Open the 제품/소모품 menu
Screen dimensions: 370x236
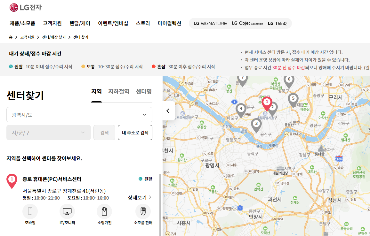[x=22, y=23]
